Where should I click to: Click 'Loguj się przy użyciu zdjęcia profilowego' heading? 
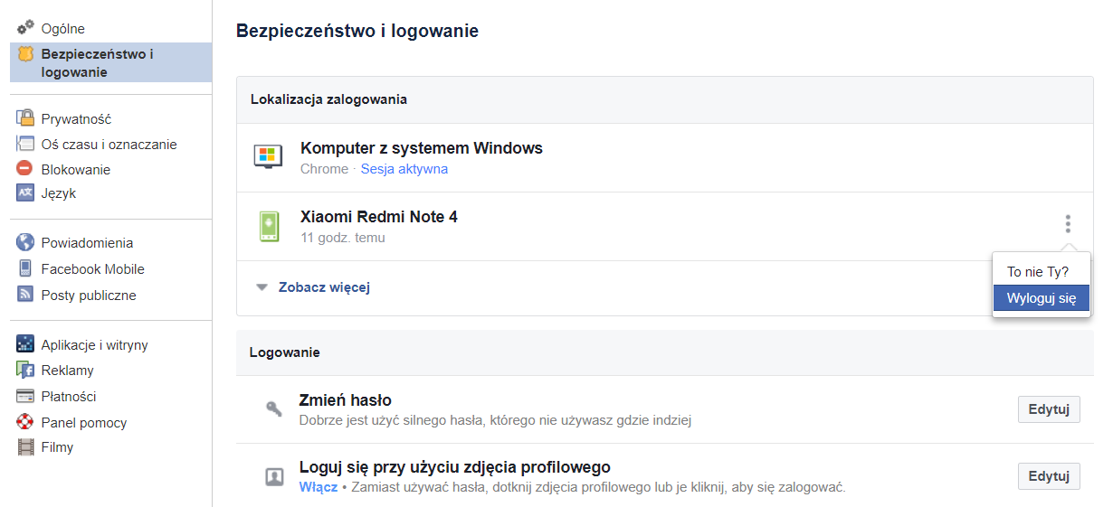tap(455, 467)
